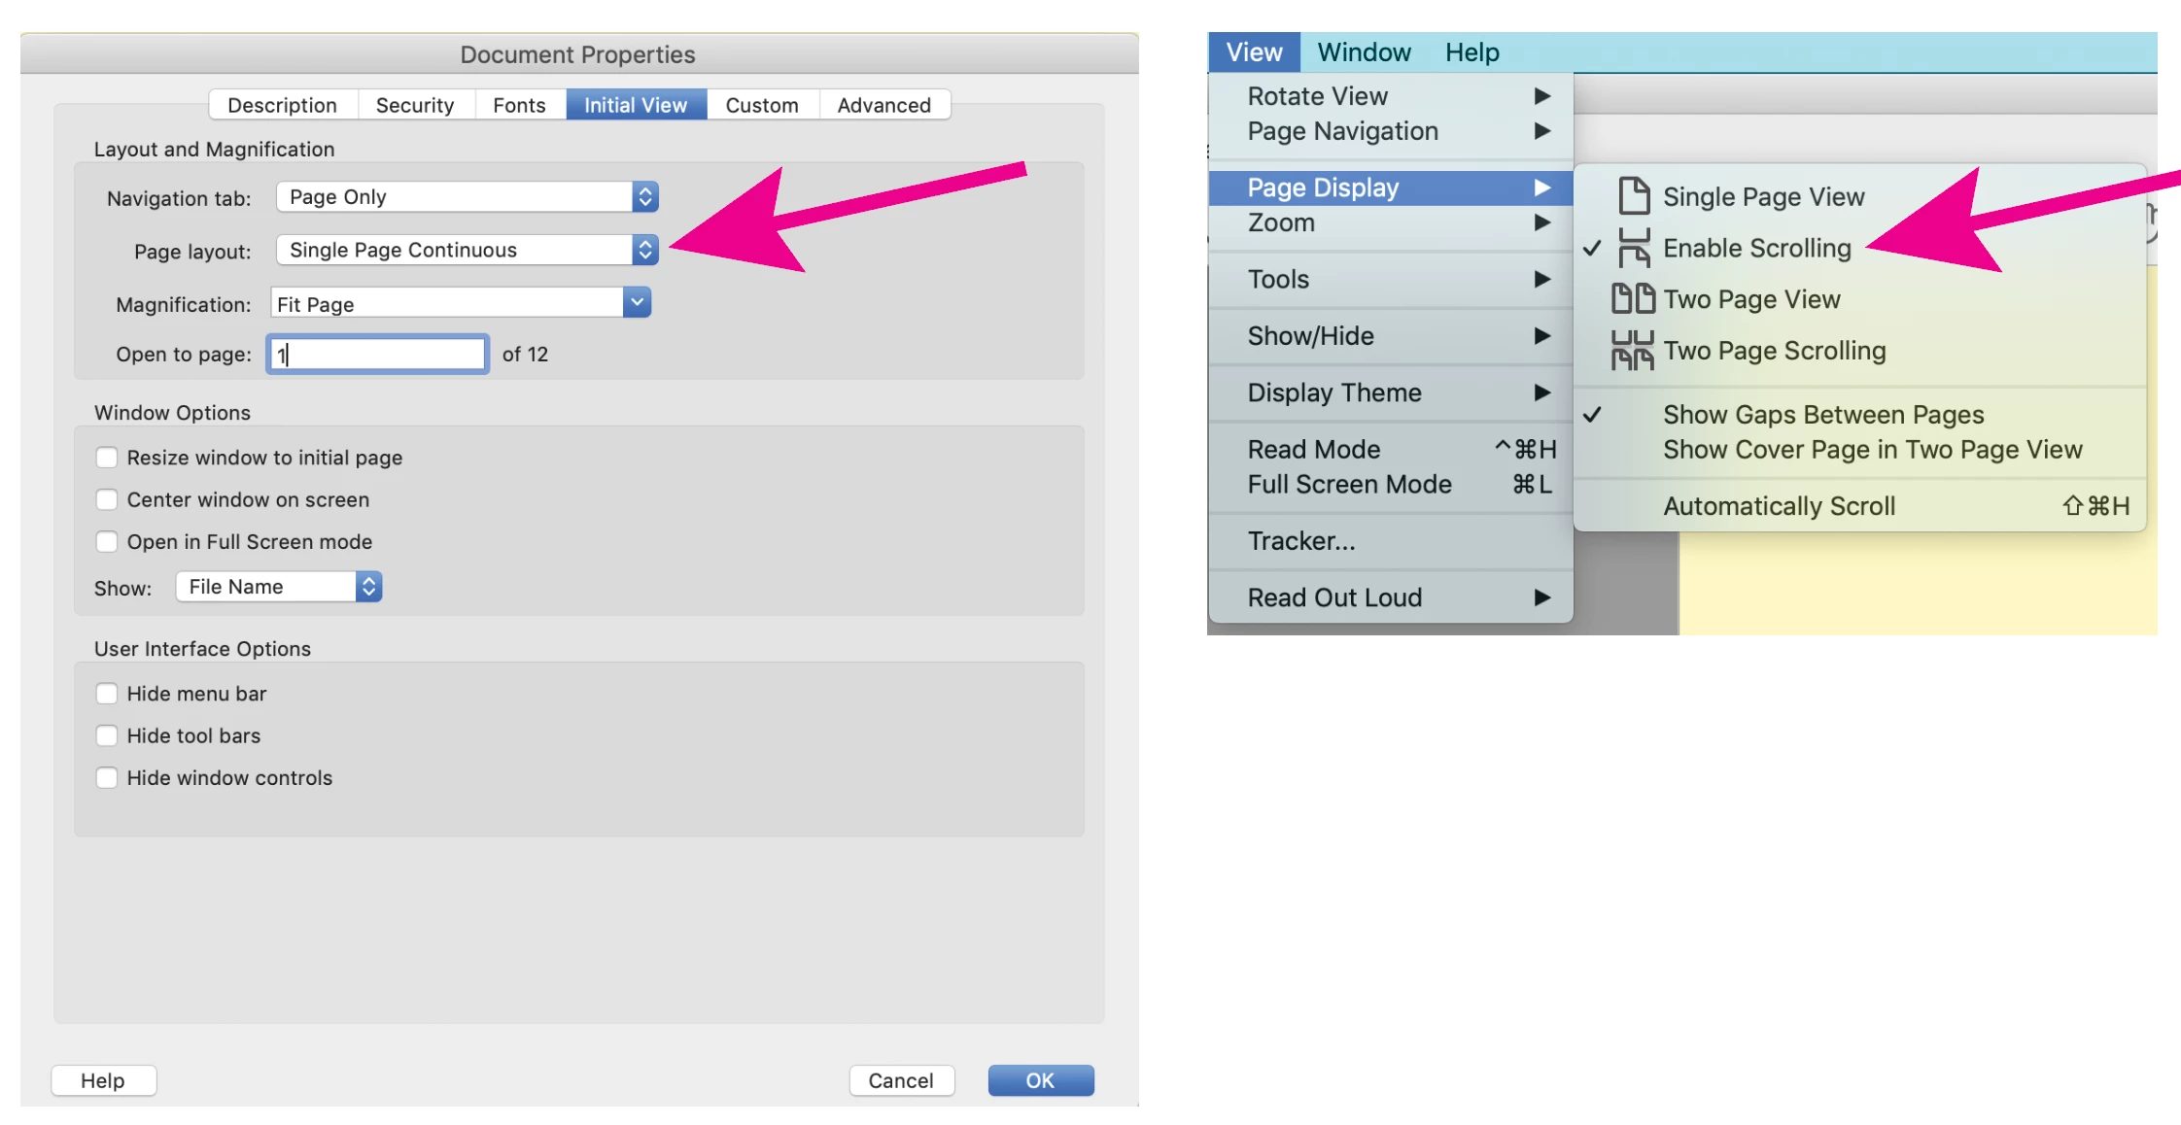Screen dimensions: 2181x1125
Task: Click the Zoom submenu arrow icon
Action: (x=1542, y=222)
